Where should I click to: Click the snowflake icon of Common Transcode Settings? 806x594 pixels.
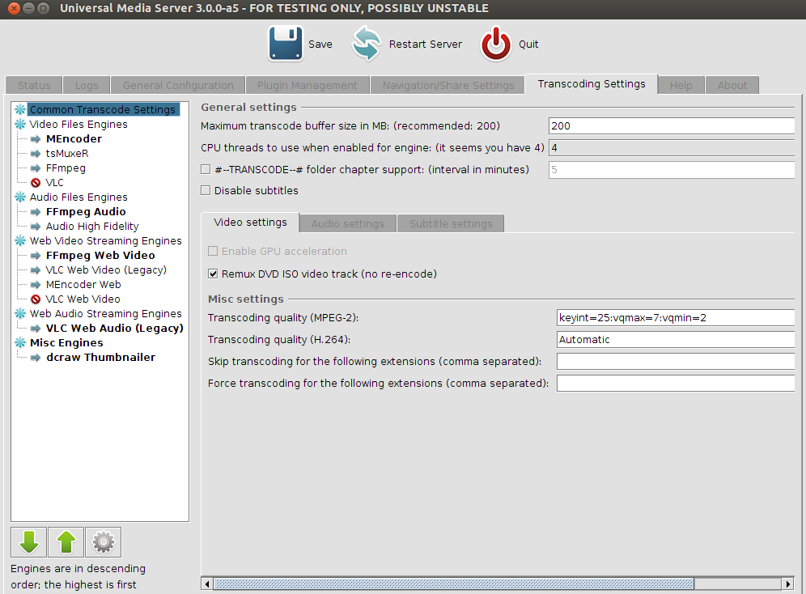[20, 109]
